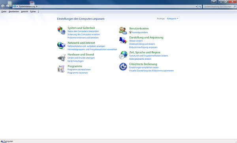The image size is (237, 143).
Task: Expand the arrow after Systemsteuerung breadcrumb
Action: pyautogui.click(x=37, y=6)
